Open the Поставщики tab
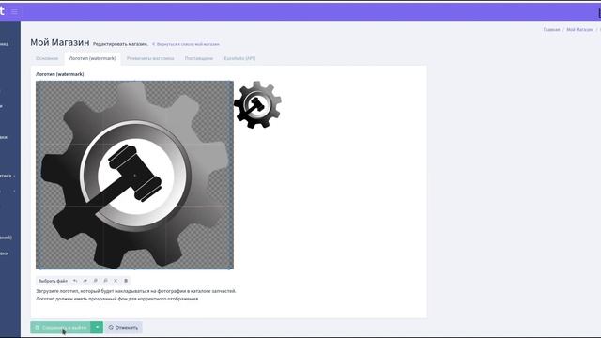601x338 pixels. click(199, 58)
